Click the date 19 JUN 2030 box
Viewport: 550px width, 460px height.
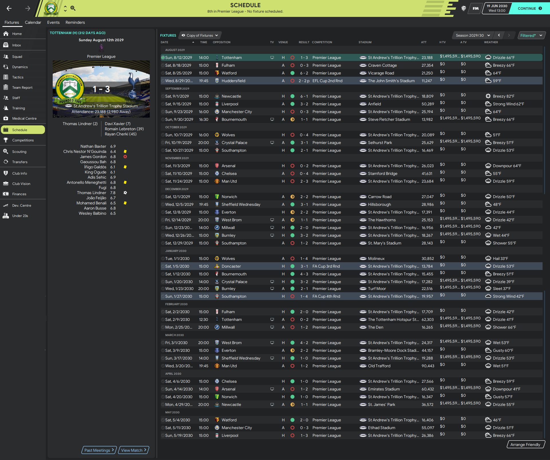[x=497, y=8]
